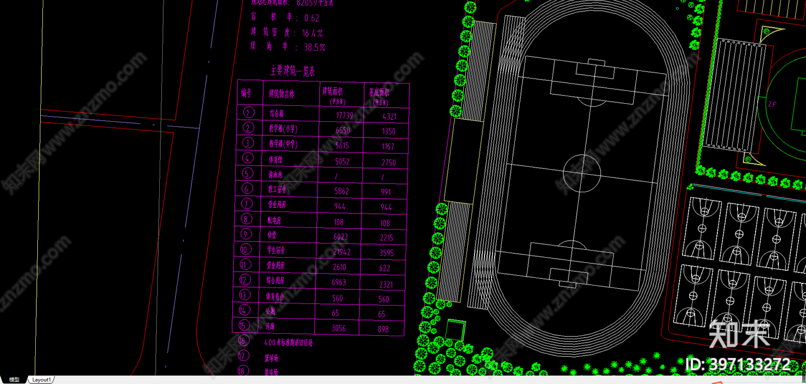Click building area value 2610
This screenshot has width=806, height=384.
pos(340,267)
